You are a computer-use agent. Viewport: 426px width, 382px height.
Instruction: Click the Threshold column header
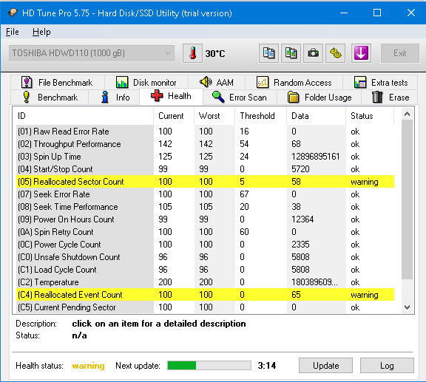click(260, 116)
